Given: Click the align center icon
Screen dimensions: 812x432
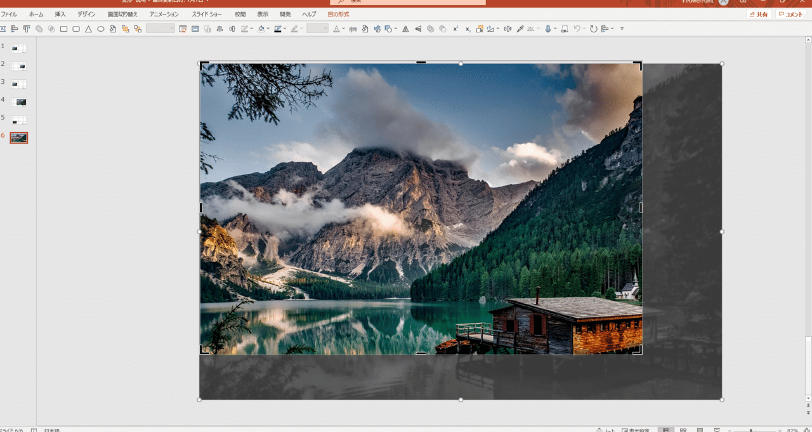Looking at the screenshot, I should click(219, 29).
